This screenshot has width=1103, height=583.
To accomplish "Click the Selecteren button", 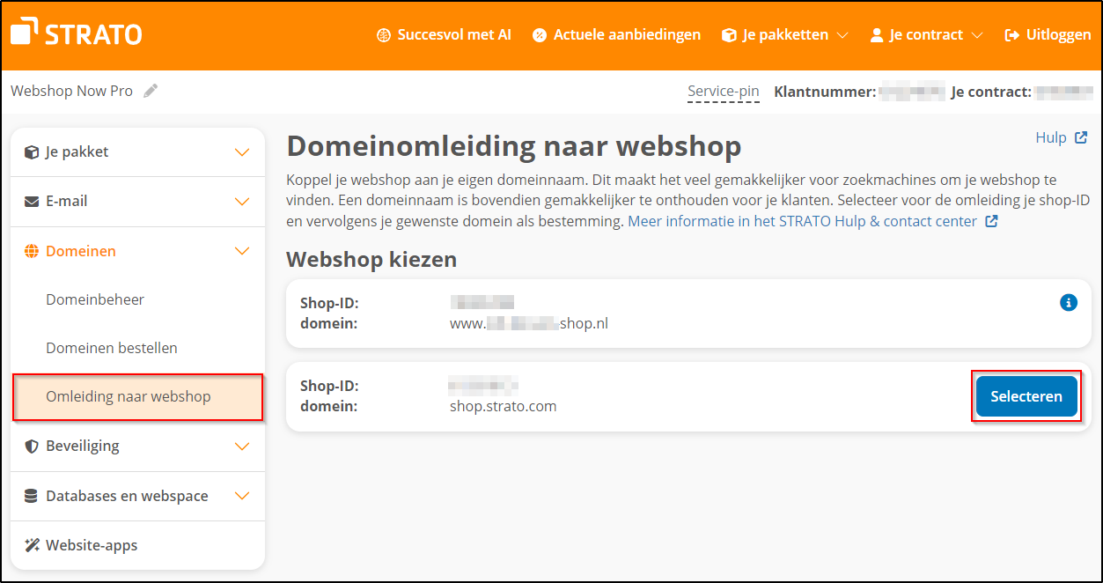I will point(1026,396).
